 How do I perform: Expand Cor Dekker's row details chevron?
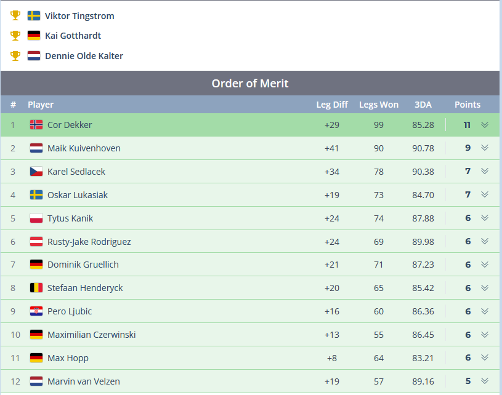click(x=485, y=125)
